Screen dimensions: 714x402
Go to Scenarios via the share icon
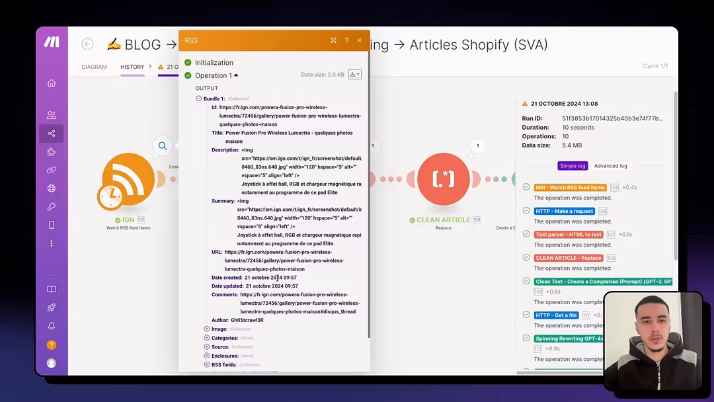52,134
